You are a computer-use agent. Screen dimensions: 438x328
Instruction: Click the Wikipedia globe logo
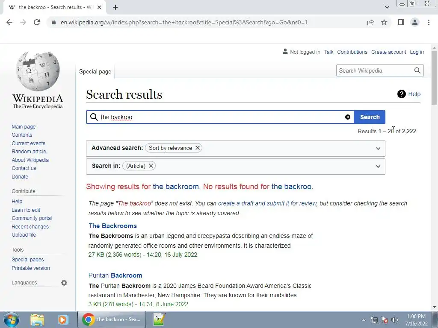tap(38, 71)
